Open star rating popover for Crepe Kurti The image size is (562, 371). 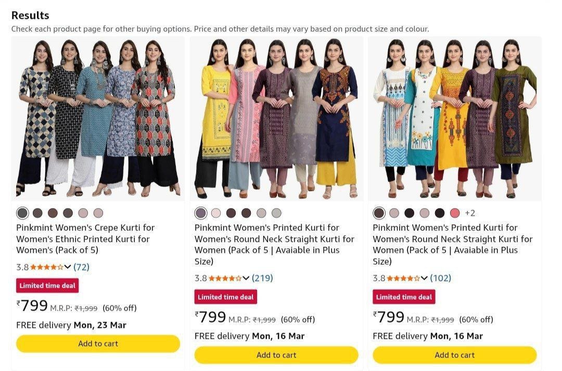coord(47,267)
